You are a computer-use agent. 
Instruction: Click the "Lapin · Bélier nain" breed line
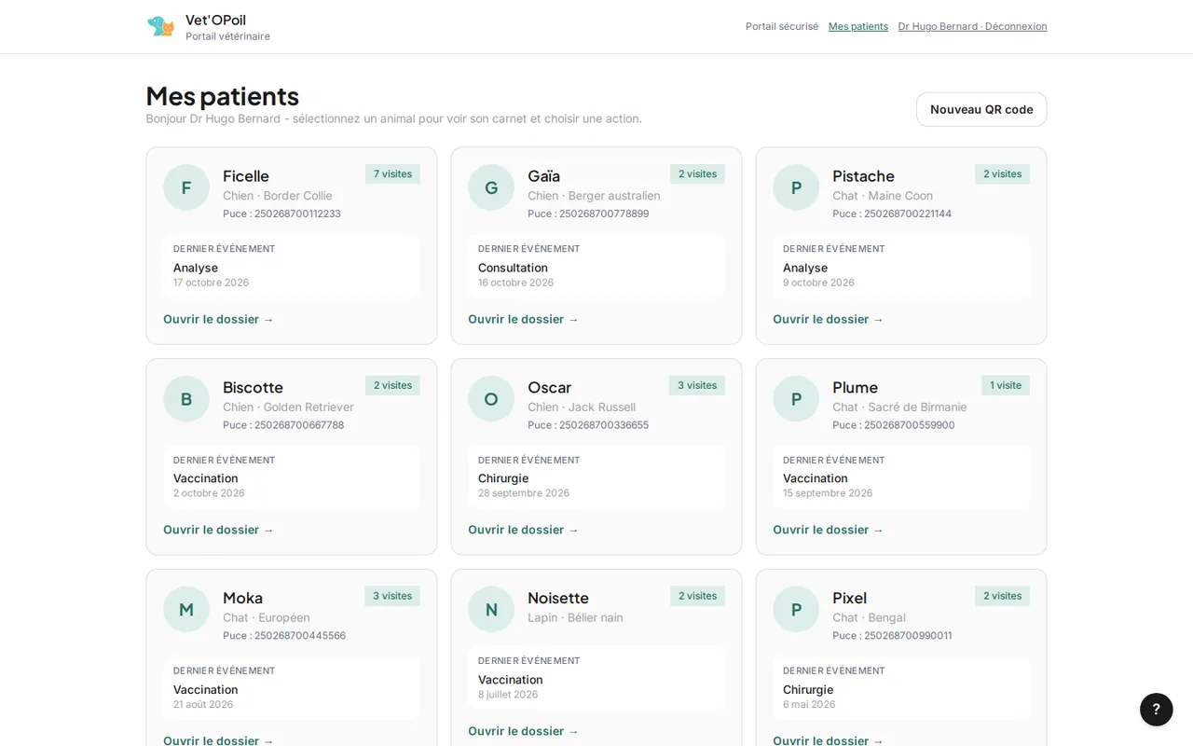click(x=575, y=617)
